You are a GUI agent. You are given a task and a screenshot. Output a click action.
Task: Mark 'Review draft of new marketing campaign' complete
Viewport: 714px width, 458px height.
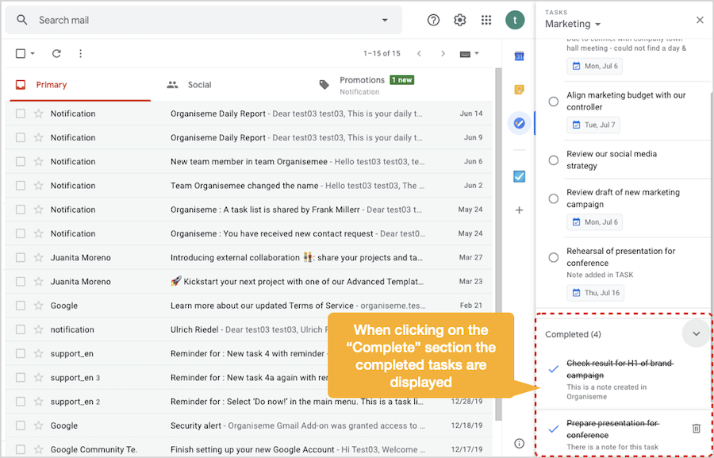click(553, 198)
